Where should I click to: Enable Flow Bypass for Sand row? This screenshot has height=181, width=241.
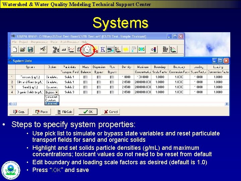(x=112, y=87)
